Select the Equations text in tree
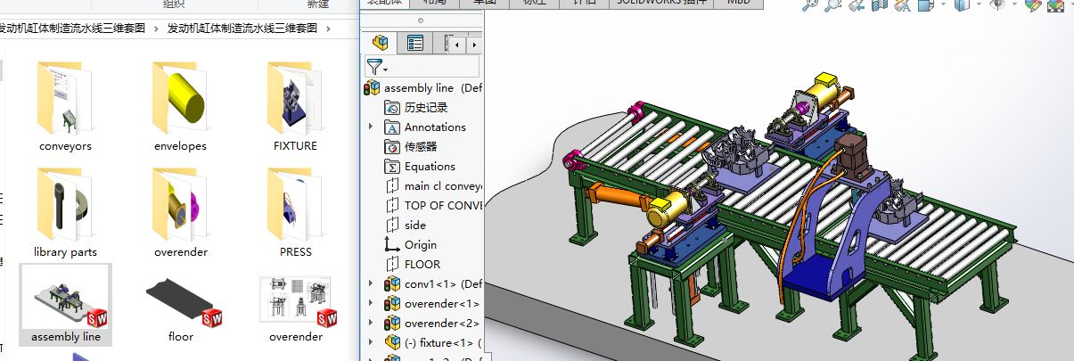 [x=430, y=167]
